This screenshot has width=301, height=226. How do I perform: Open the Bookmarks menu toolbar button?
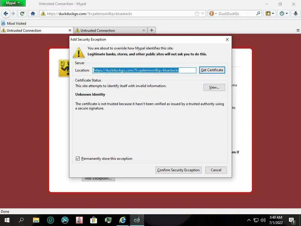click(x=270, y=14)
